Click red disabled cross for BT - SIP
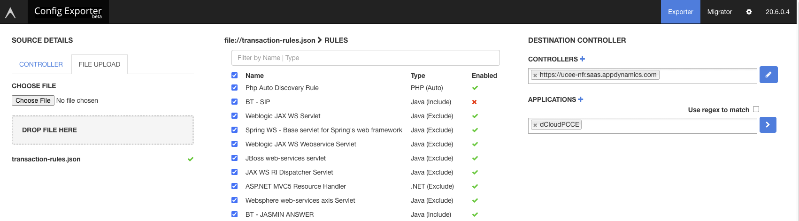Viewport: 799px width, 221px height. click(475, 102)
